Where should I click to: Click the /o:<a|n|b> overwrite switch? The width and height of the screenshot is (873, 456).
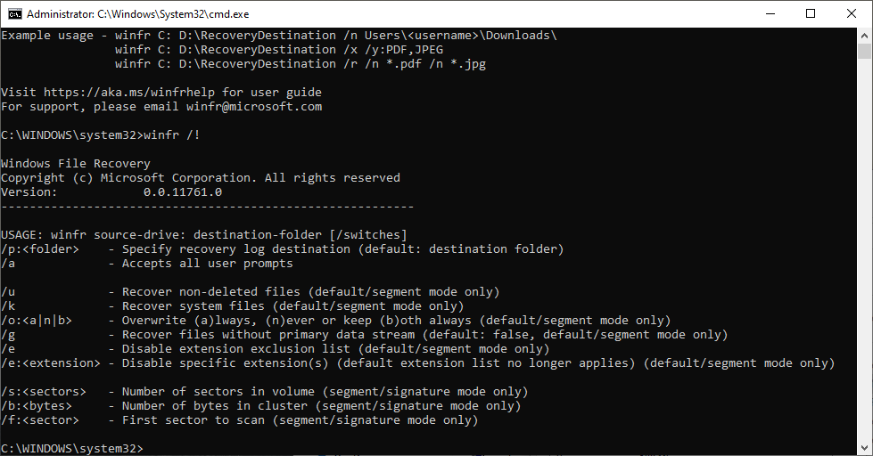tap(37, 320)
